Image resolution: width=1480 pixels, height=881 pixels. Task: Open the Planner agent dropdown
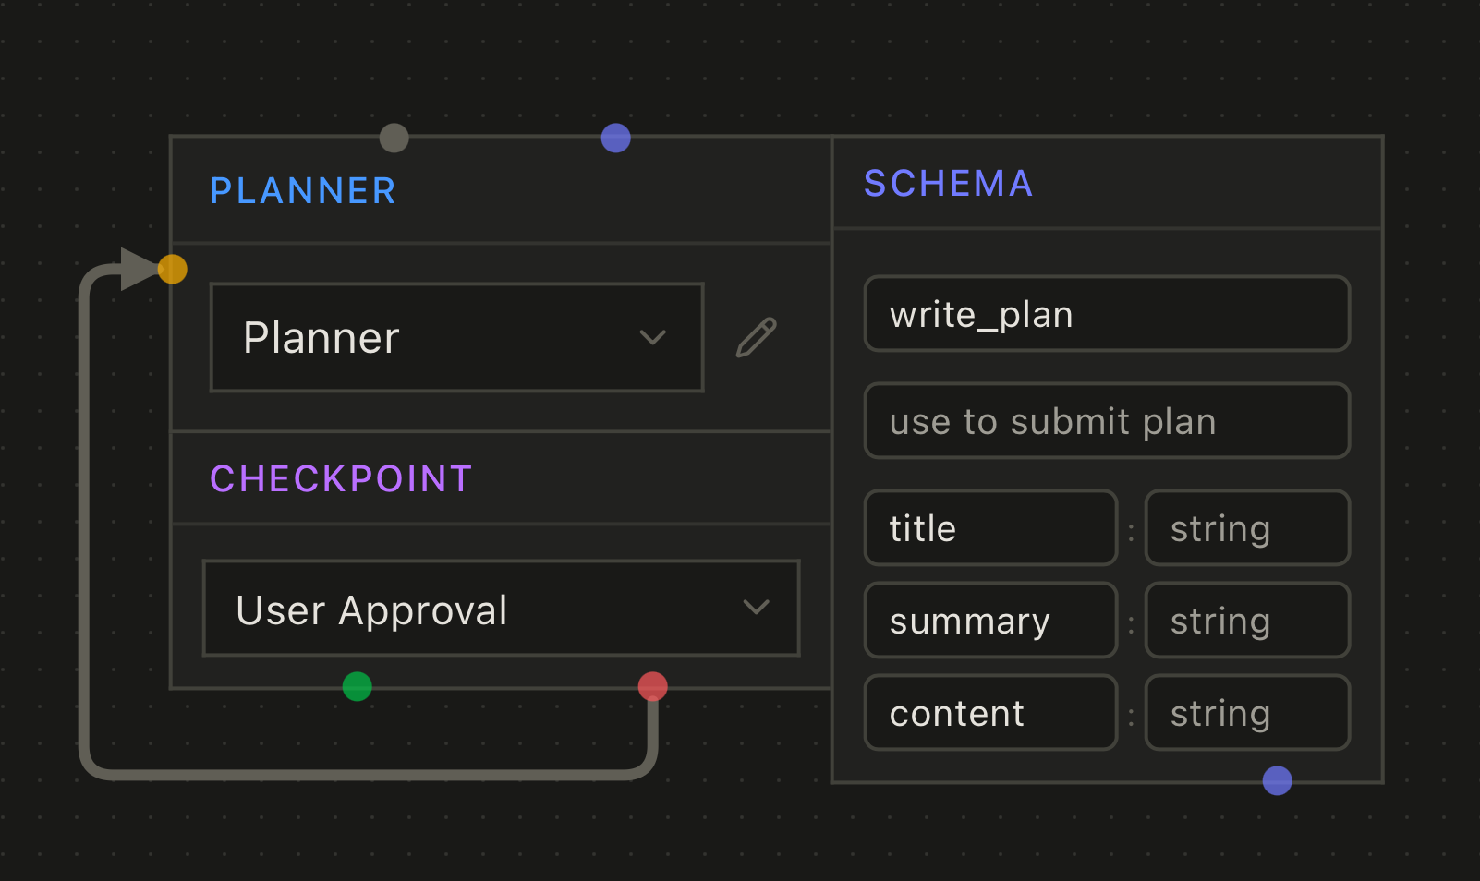coord(456,338)
